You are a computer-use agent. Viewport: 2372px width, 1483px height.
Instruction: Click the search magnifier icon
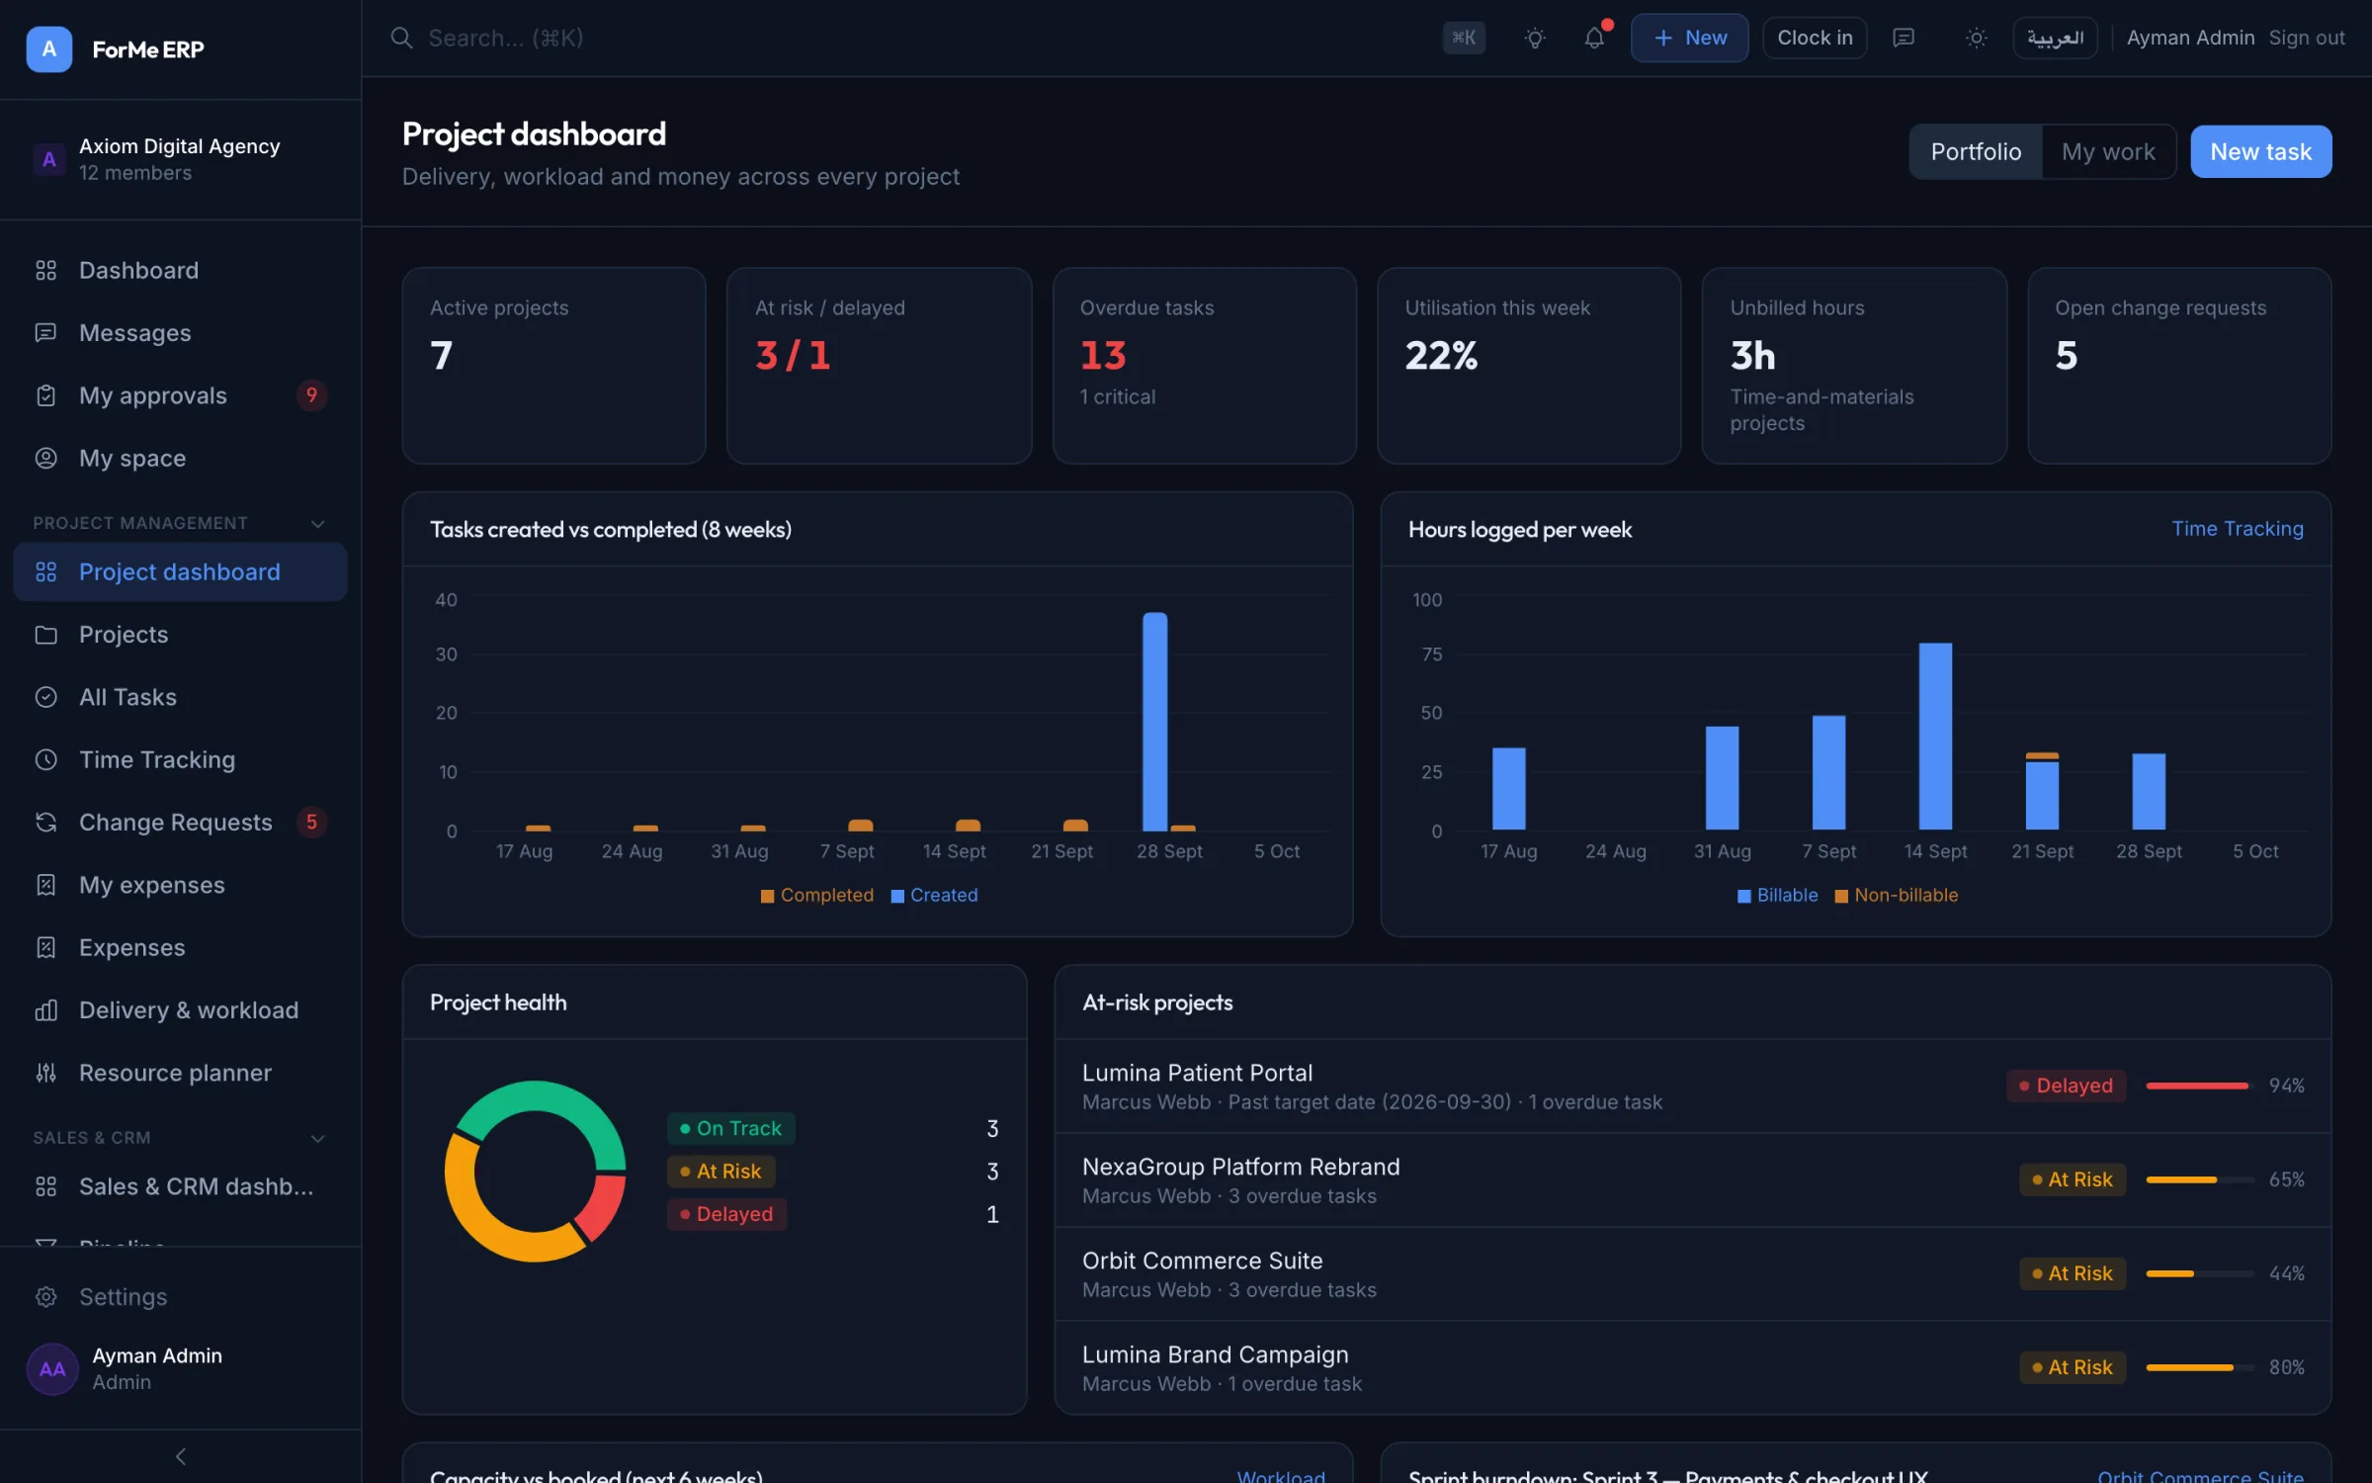pyautogui.click(x=401, y=38)
